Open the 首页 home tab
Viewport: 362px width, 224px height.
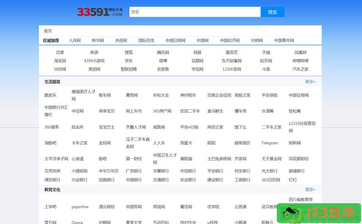pos(48,31)
